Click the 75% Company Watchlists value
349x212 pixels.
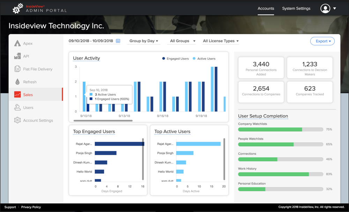pyautogui.click(x=329, y=129)
